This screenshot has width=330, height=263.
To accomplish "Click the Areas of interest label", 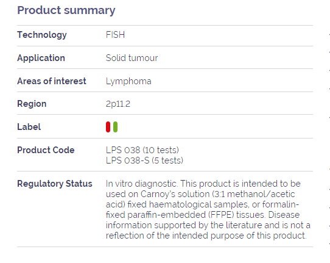I will point(52,81).
